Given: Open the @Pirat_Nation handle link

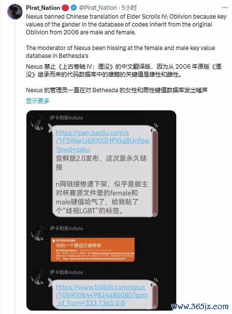Looking at the screenshot, I should click(x=98, y=8).
